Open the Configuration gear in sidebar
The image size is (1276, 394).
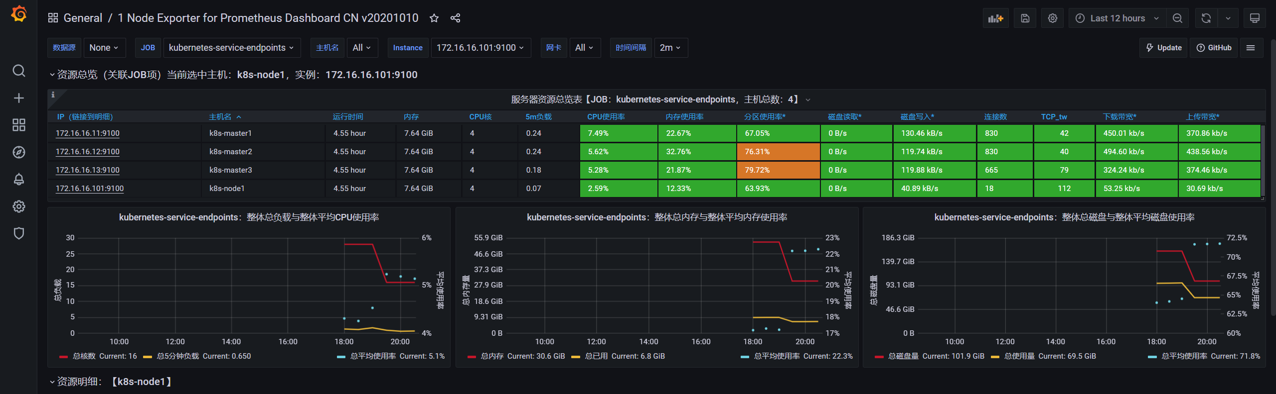18,206
